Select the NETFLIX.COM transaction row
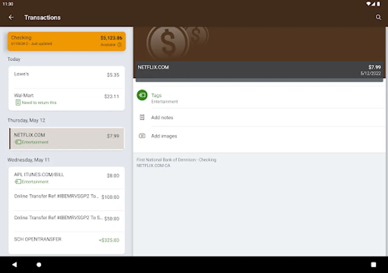 click(x=67, y=138)
